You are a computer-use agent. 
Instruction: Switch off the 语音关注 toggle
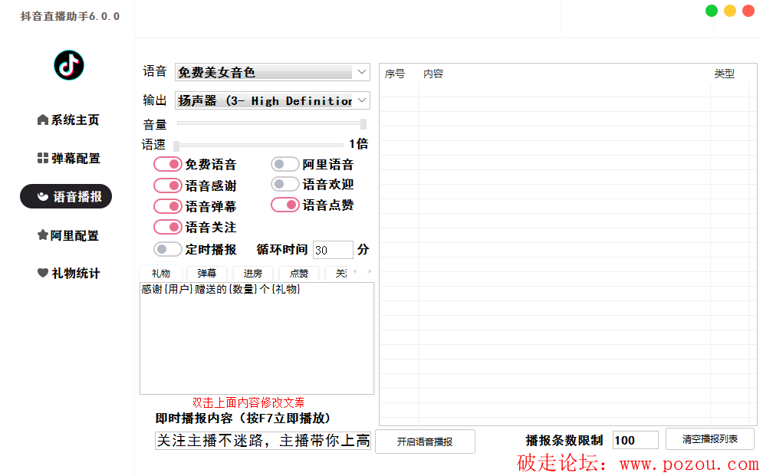coord(168,227)
